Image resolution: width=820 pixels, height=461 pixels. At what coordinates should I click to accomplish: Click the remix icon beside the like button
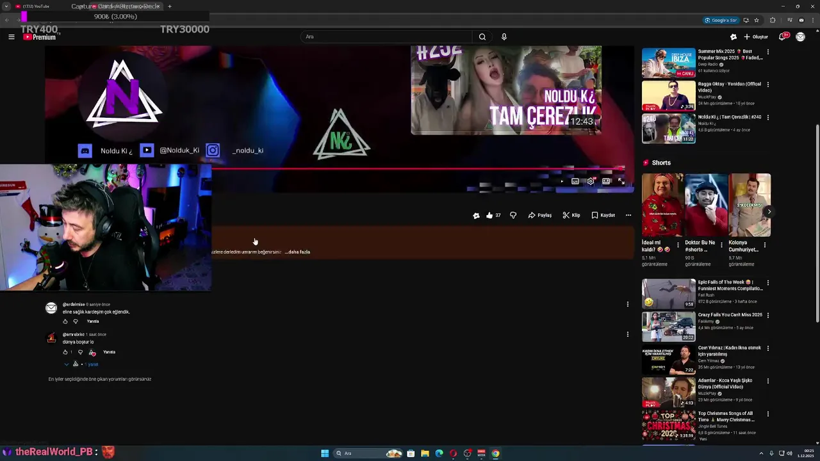476,215
